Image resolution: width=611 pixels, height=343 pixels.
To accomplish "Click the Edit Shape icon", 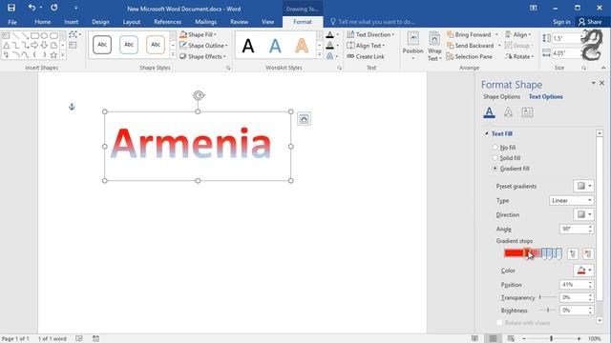I will pyautogui.click(x=73, y=34).
